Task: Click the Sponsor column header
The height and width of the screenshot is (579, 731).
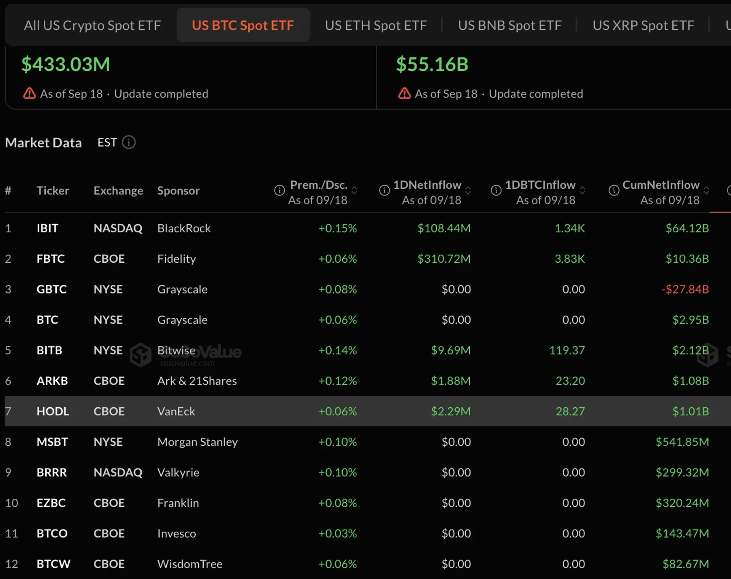Action: click(x=179, y=190)
